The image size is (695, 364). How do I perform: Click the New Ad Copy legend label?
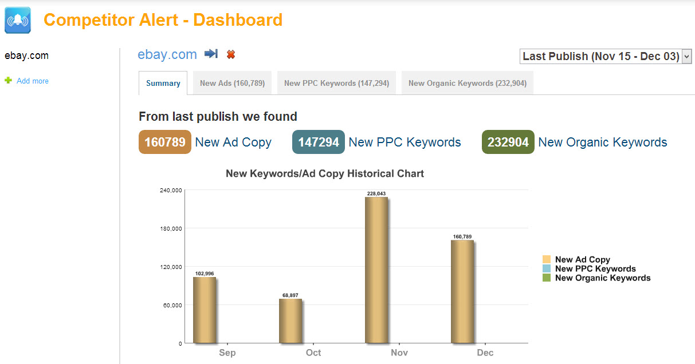pos(583,259)
